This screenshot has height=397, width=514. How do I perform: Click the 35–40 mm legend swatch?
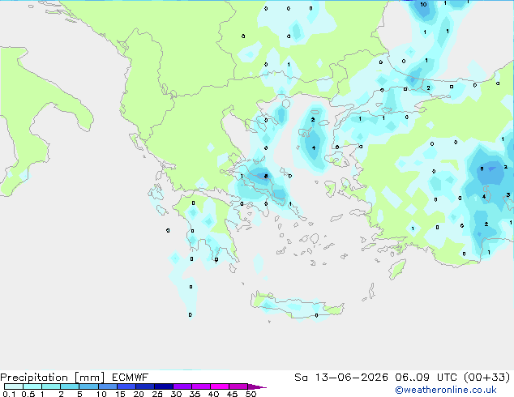200,386
